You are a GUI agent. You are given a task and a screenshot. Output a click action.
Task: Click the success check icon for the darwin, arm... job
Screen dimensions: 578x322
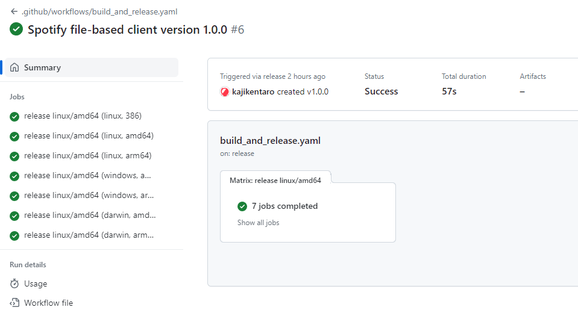click(x=14, y=236)
